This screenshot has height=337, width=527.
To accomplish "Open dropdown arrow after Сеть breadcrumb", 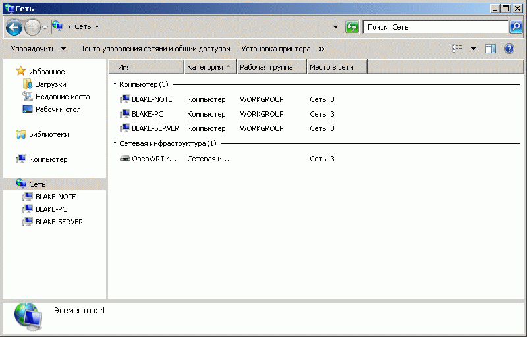I will coord(97,26).
